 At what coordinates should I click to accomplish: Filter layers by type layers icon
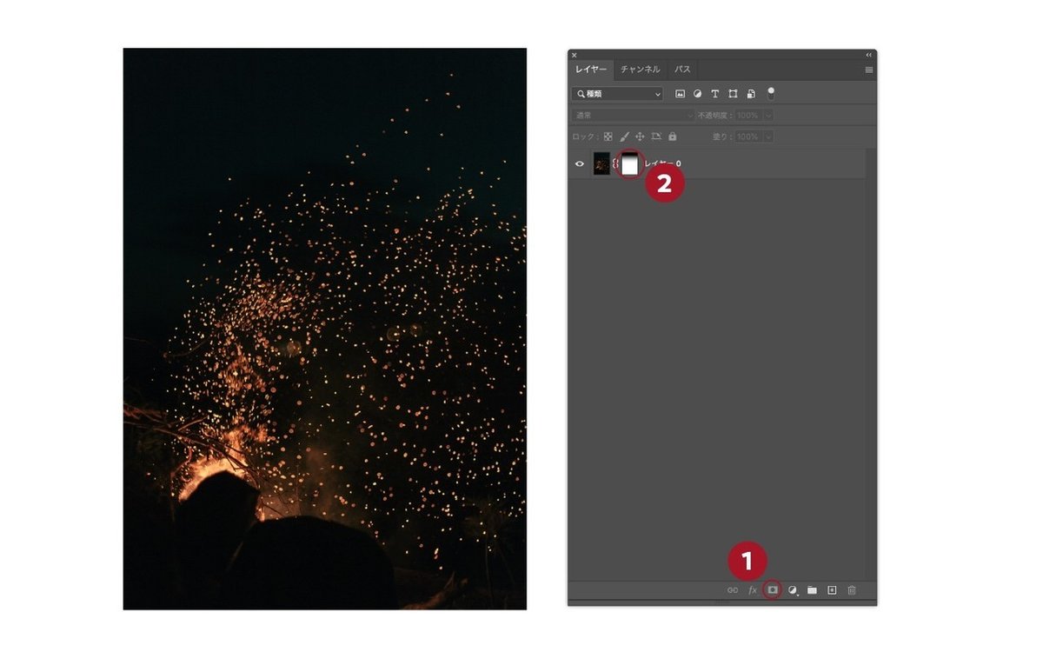point(715,94)
